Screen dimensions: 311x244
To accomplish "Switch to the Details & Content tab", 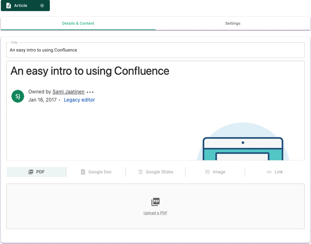I will click(x=78, y=24).
